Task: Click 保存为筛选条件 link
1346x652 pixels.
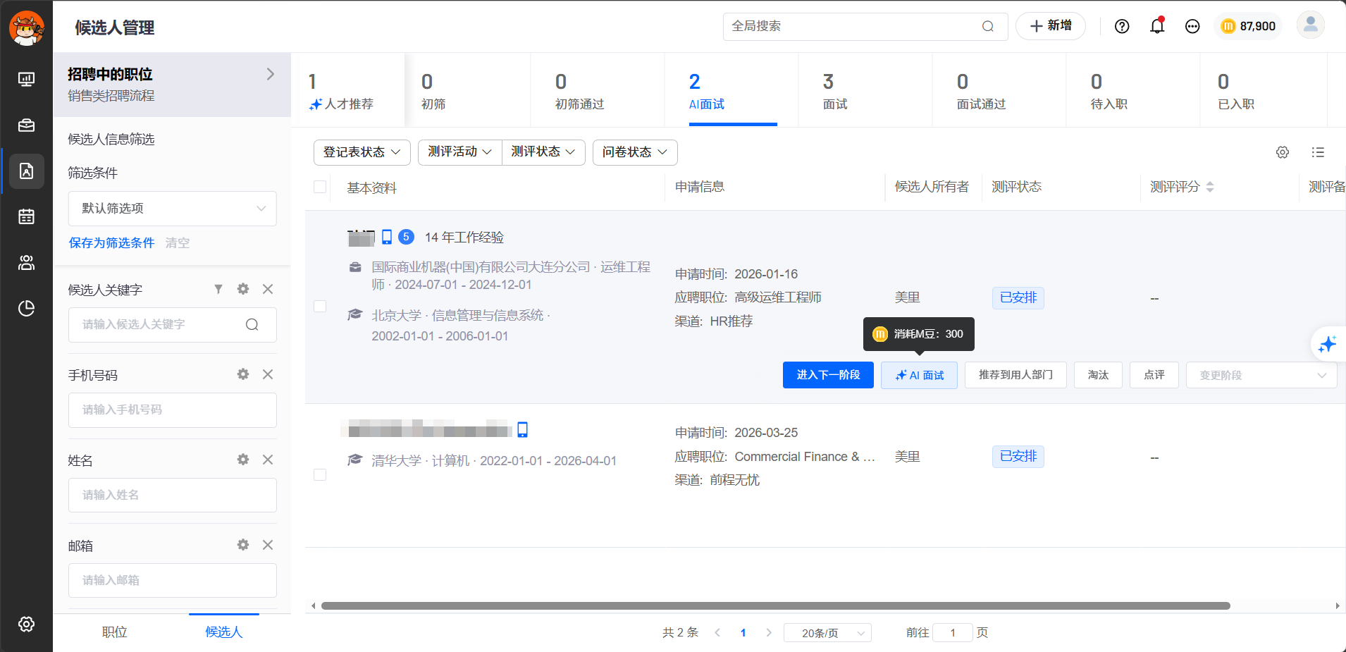Action: click(x=111, y=242)
